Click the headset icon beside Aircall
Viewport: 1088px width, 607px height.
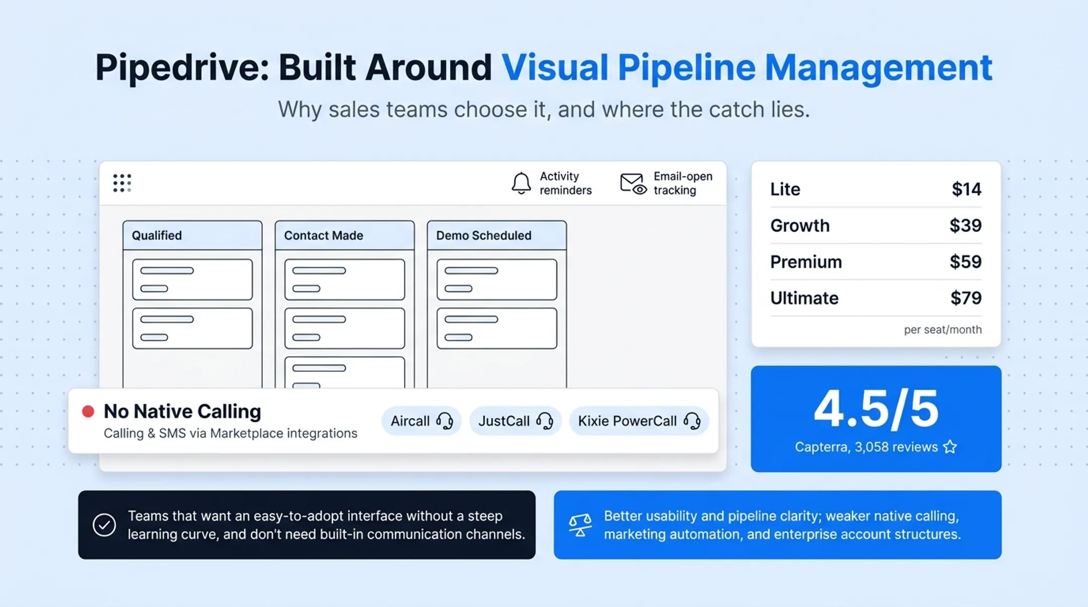pos(445,421)
